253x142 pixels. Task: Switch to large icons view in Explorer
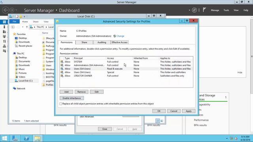click(x=162, y=121)
